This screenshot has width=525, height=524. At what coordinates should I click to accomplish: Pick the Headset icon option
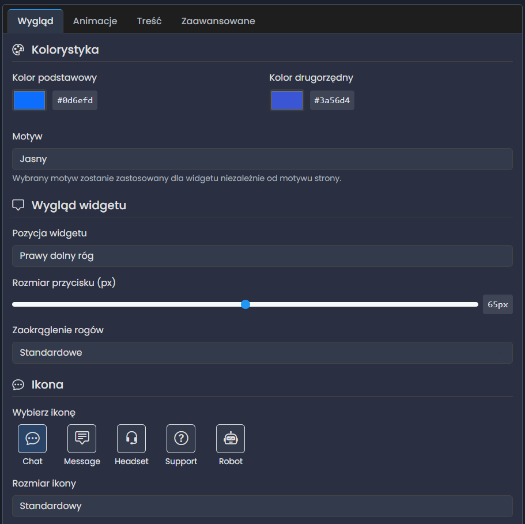131,439
